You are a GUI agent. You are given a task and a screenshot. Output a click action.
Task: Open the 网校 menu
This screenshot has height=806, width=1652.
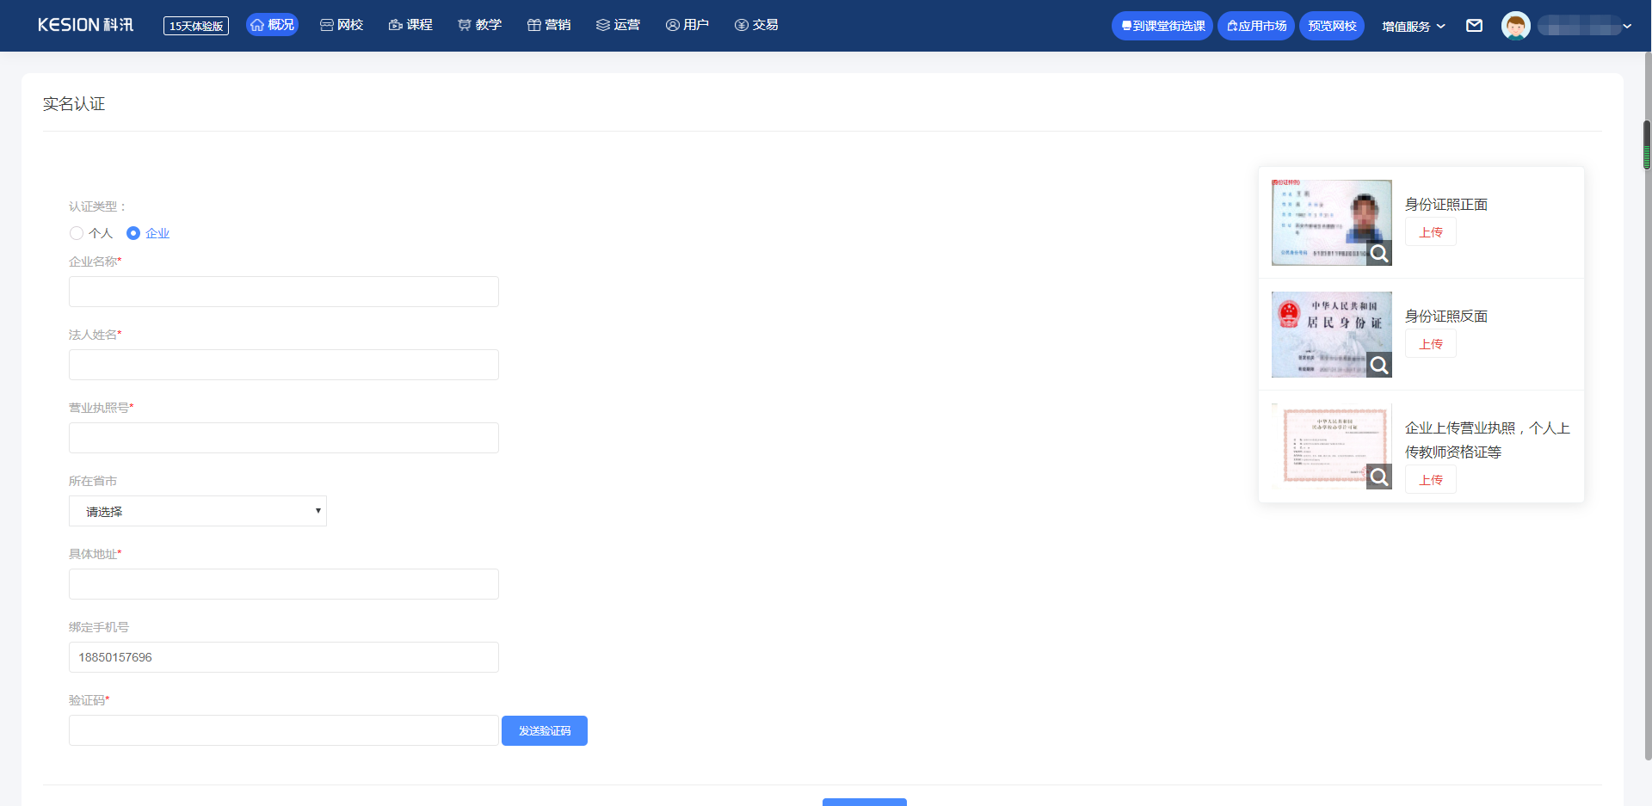(342, 25)
